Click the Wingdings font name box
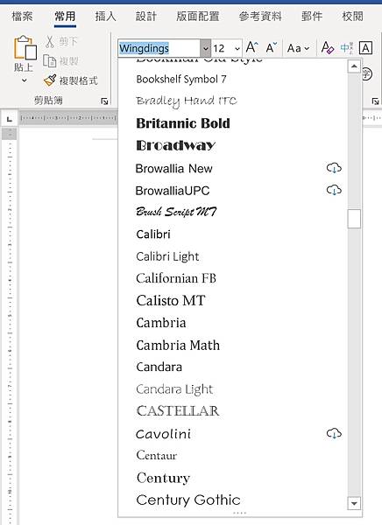 pyautogui.click(x=159, y=48)
